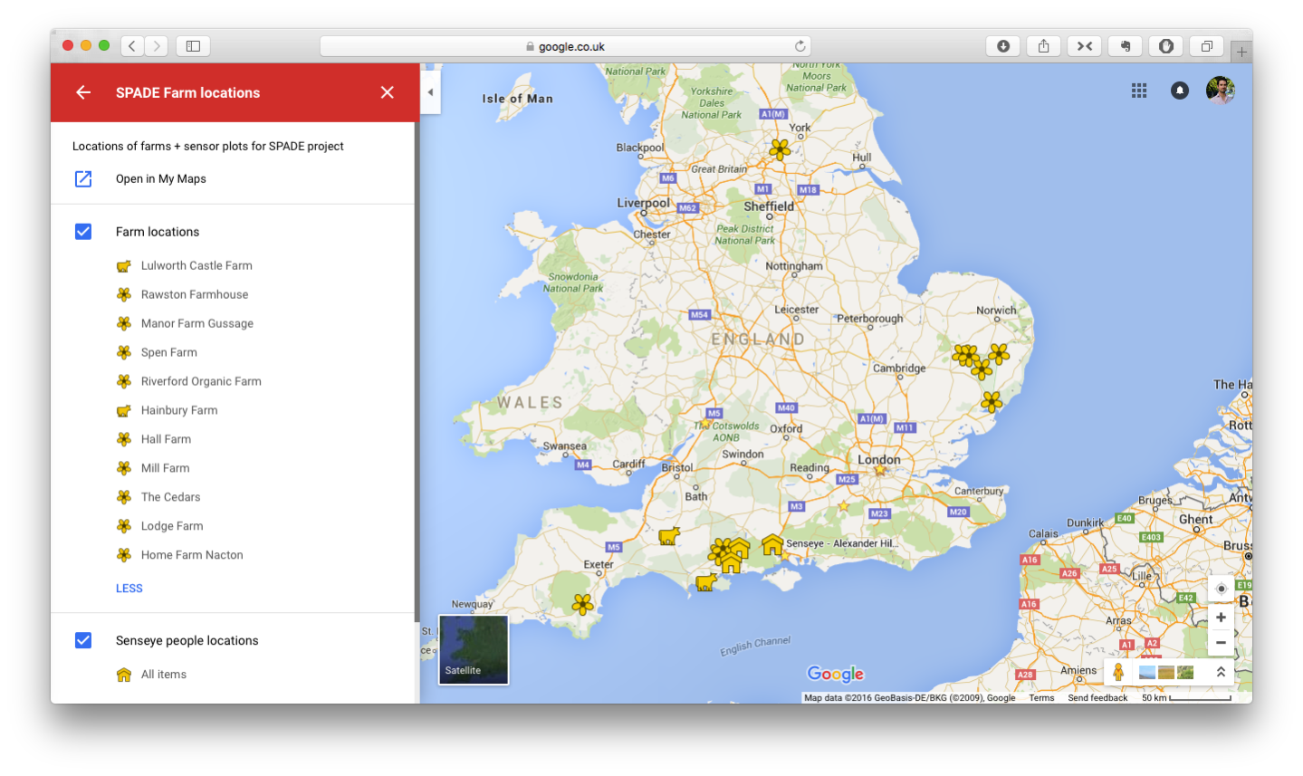Expand the map imagery strip chevrons
The height and width of the screenshot is (776, 1303).
(x=1221, y=672)
